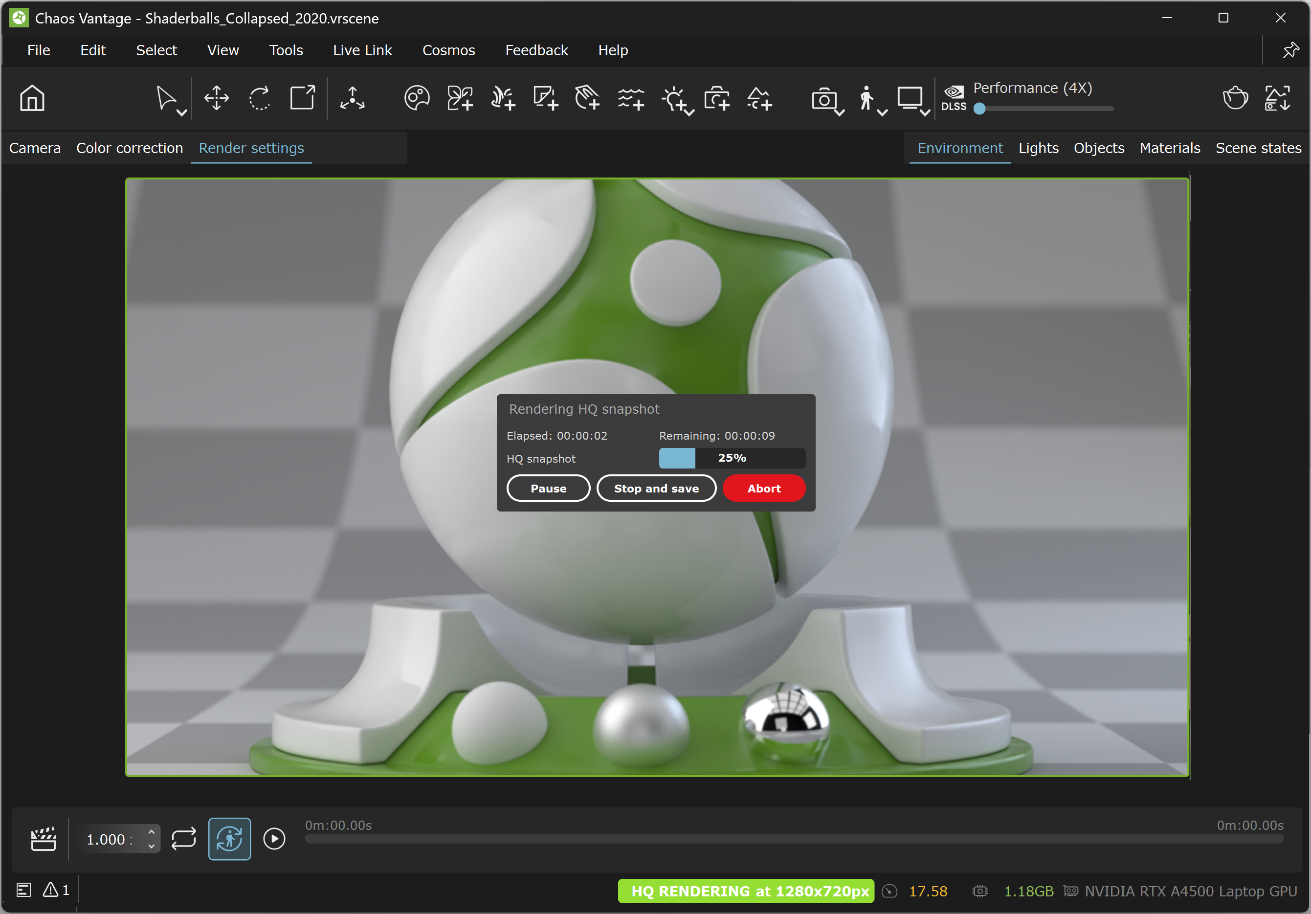Open the animation clapperboard icon
Screen dimensions: 1311x914
pos(44,839)
